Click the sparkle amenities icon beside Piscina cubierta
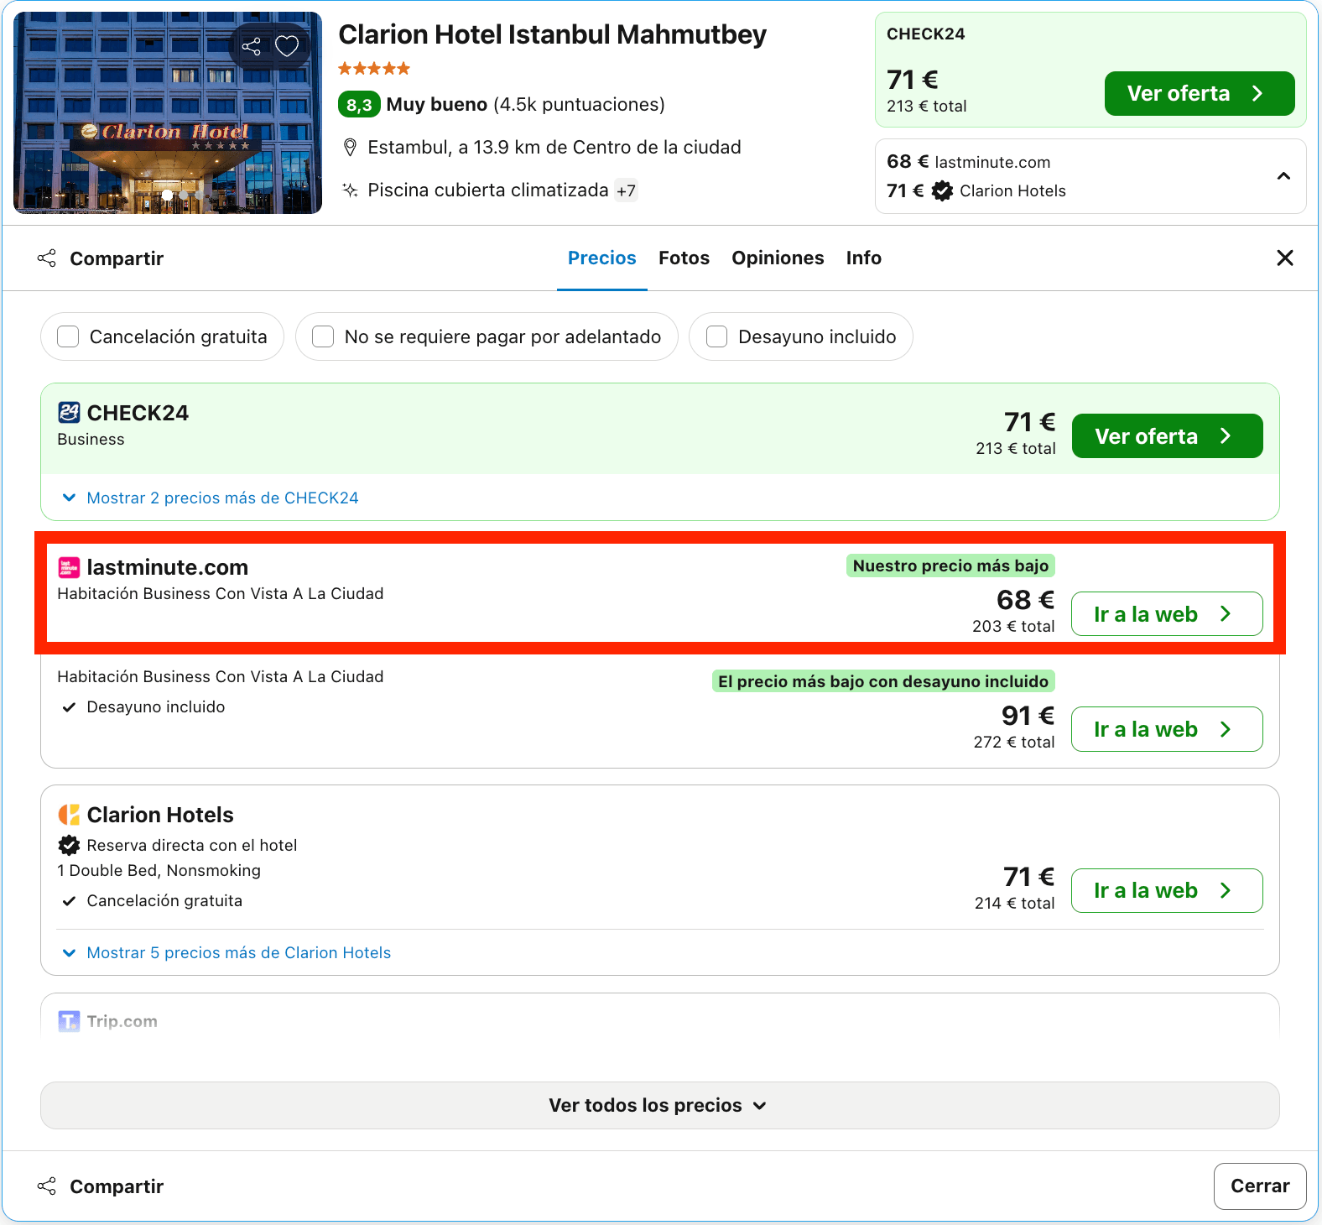The image size is (1322, 1225). pos(350,190)
